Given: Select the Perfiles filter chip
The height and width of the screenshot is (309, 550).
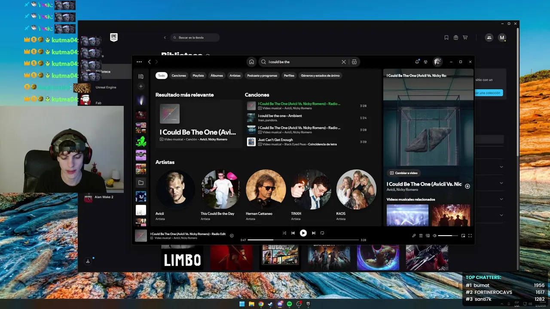Looking at the screenshot, I should click(289, 76).
